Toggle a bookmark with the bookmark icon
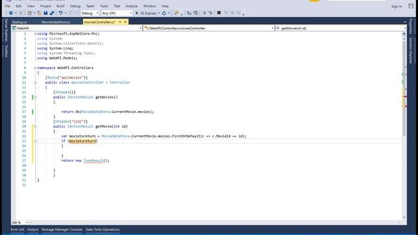Viewport: 418px width, 235px height. tap(219, 13)
